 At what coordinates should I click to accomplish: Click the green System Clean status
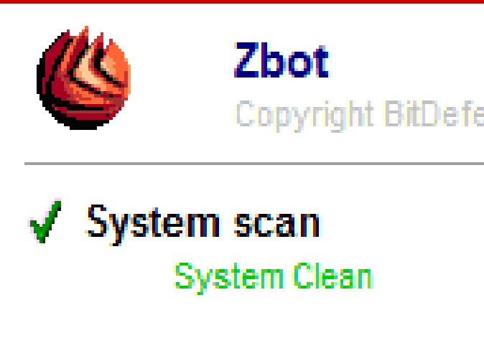(x=273, y=278)
